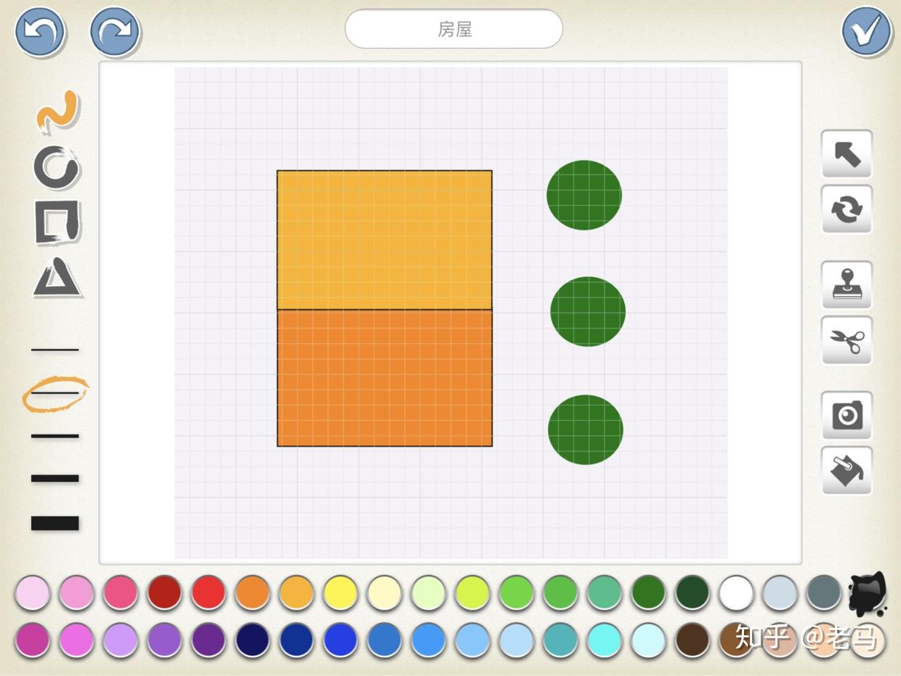Select the paint bucket fill tool
Screen dimensions: 901x676
(x=847, y=470)
